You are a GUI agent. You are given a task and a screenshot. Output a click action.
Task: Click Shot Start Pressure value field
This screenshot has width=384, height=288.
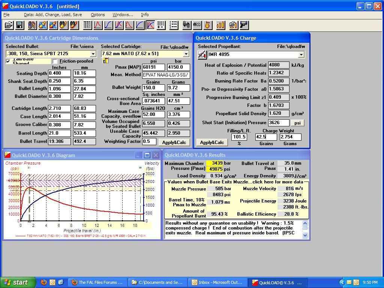point(279,123)
